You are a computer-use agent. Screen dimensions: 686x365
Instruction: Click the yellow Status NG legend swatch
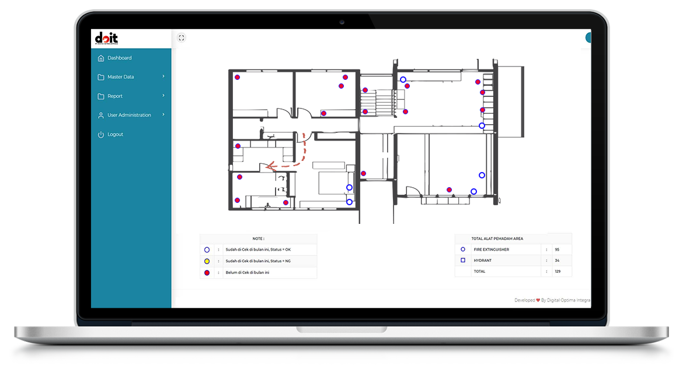(x=207, y=261)
